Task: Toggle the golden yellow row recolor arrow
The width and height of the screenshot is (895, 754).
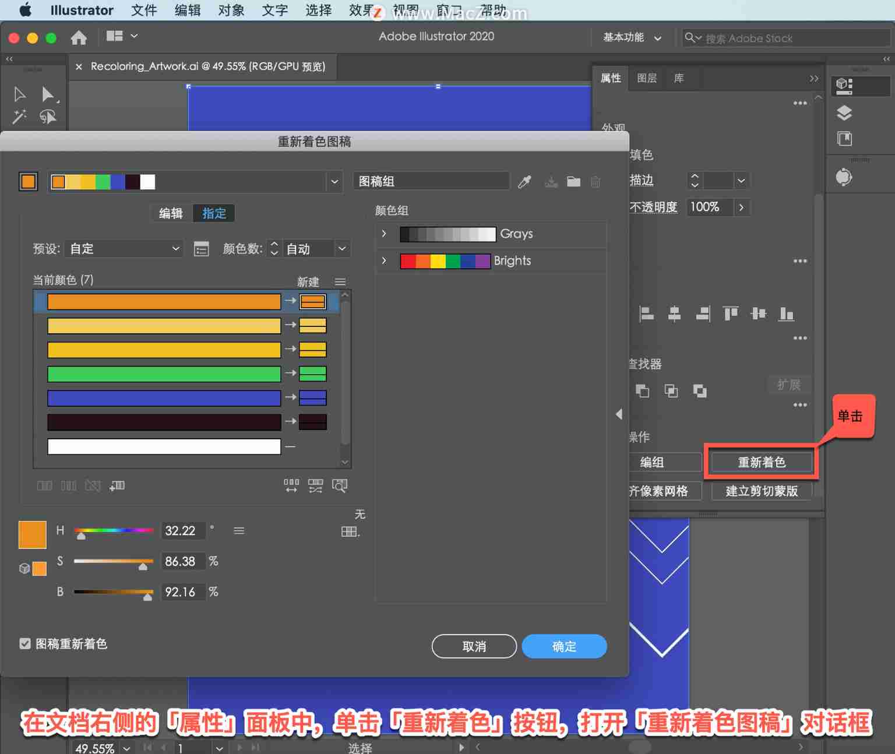Action: [290, 349]
